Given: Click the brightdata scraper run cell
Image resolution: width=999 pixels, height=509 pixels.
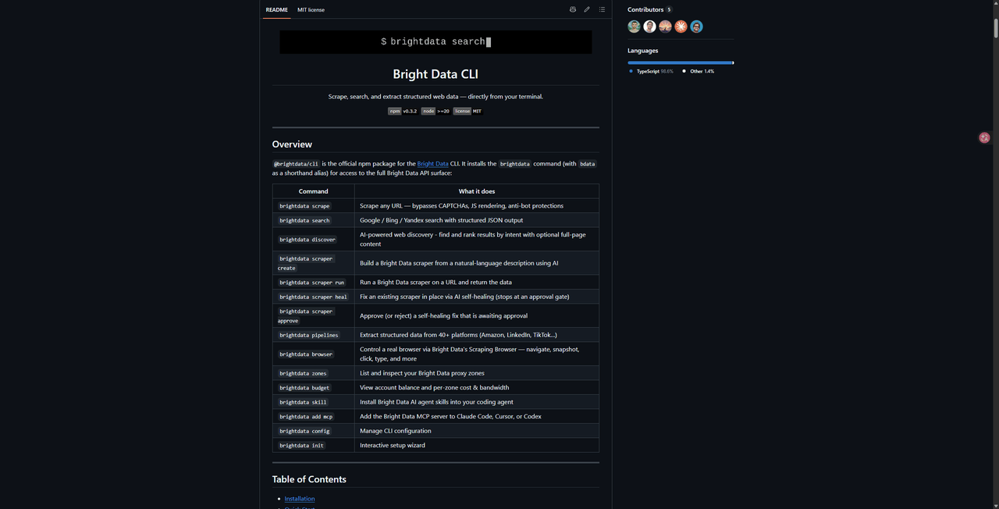Looking at the screenshot, I should (x=311, y=283).
